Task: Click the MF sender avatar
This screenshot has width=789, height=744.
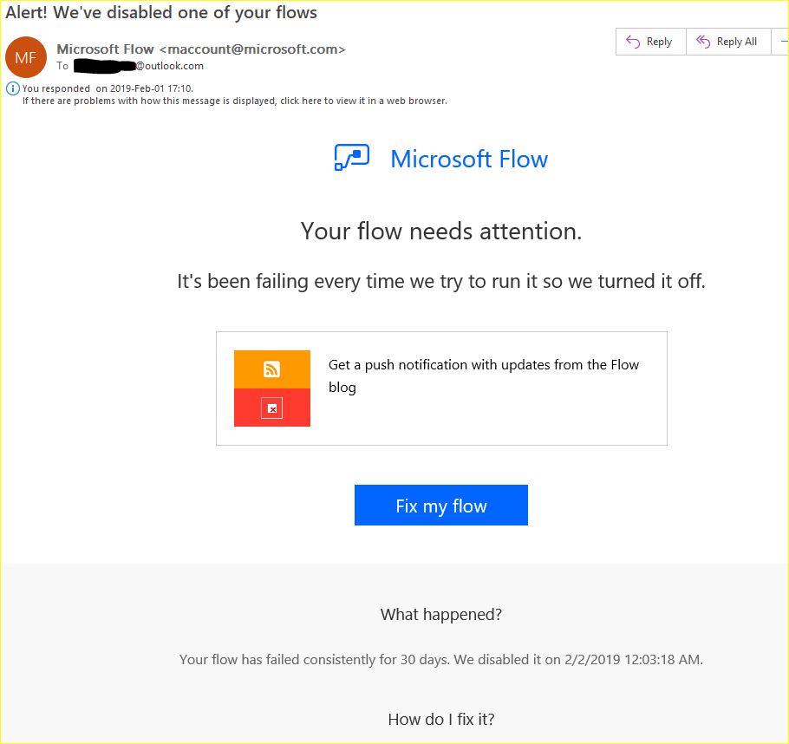Action: coord(26,57)
